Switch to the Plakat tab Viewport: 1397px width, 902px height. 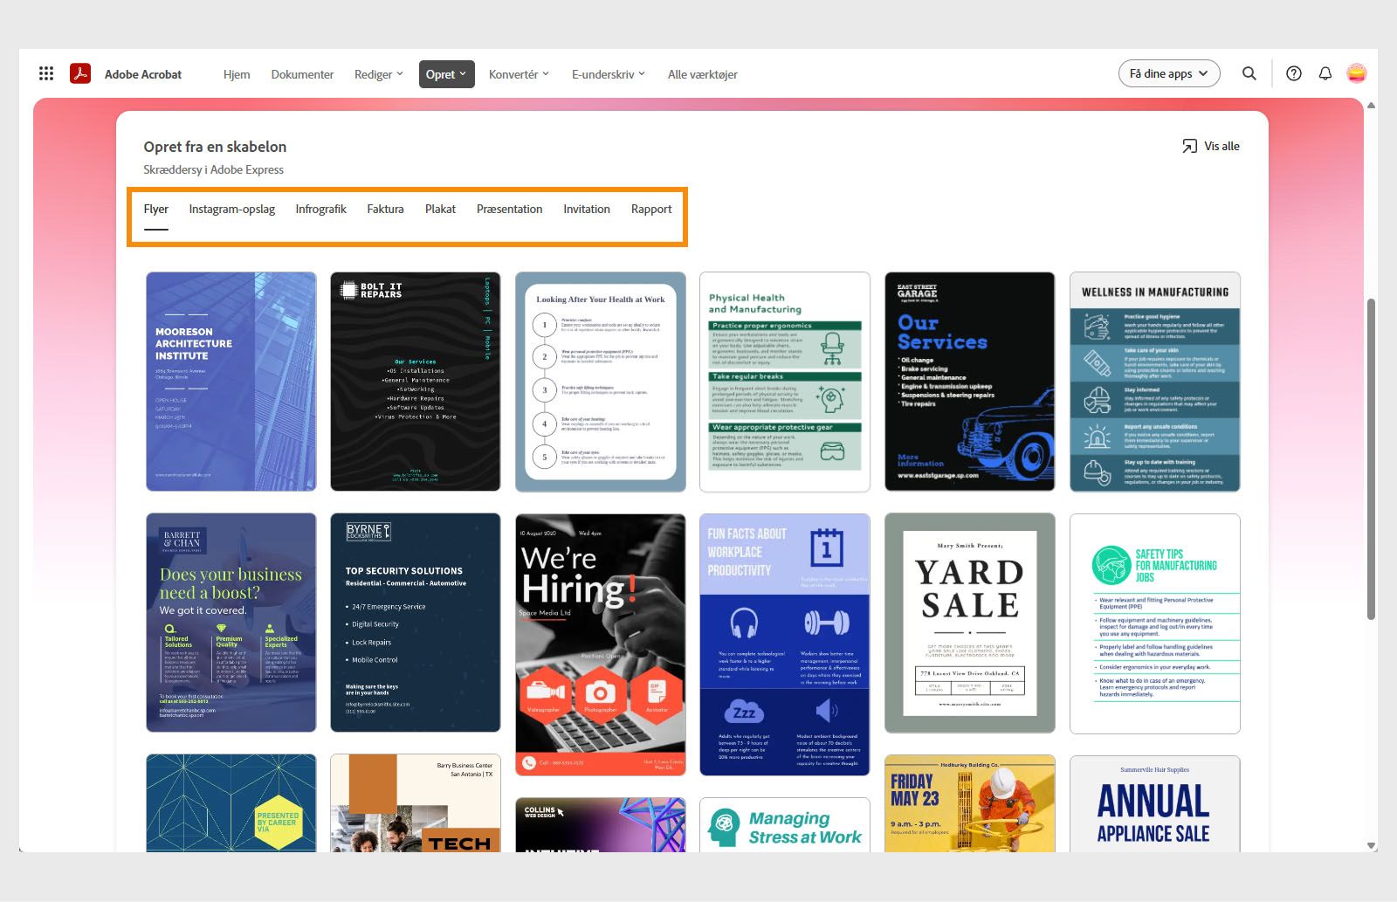pos(441,210)
